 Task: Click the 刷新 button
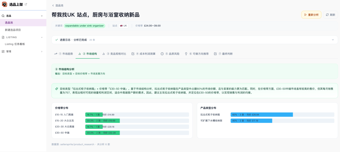point(330,15)
